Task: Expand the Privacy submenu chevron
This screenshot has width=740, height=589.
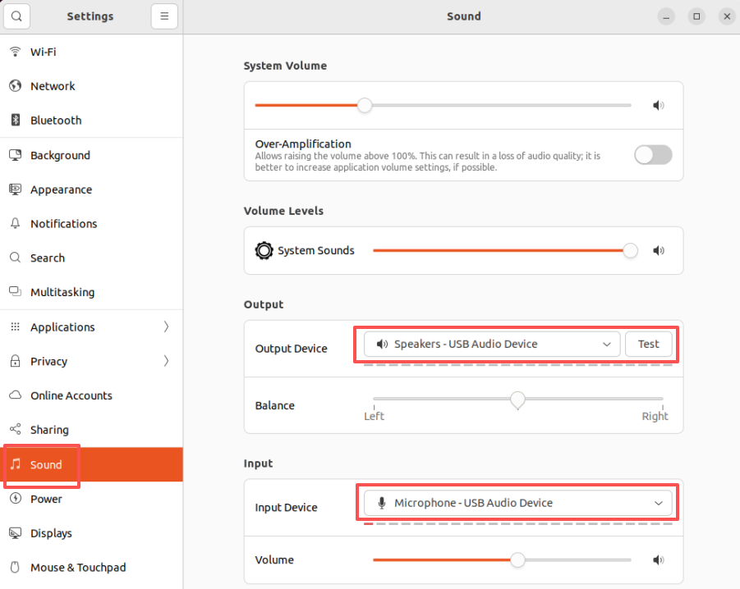Action: pos(166,361)
